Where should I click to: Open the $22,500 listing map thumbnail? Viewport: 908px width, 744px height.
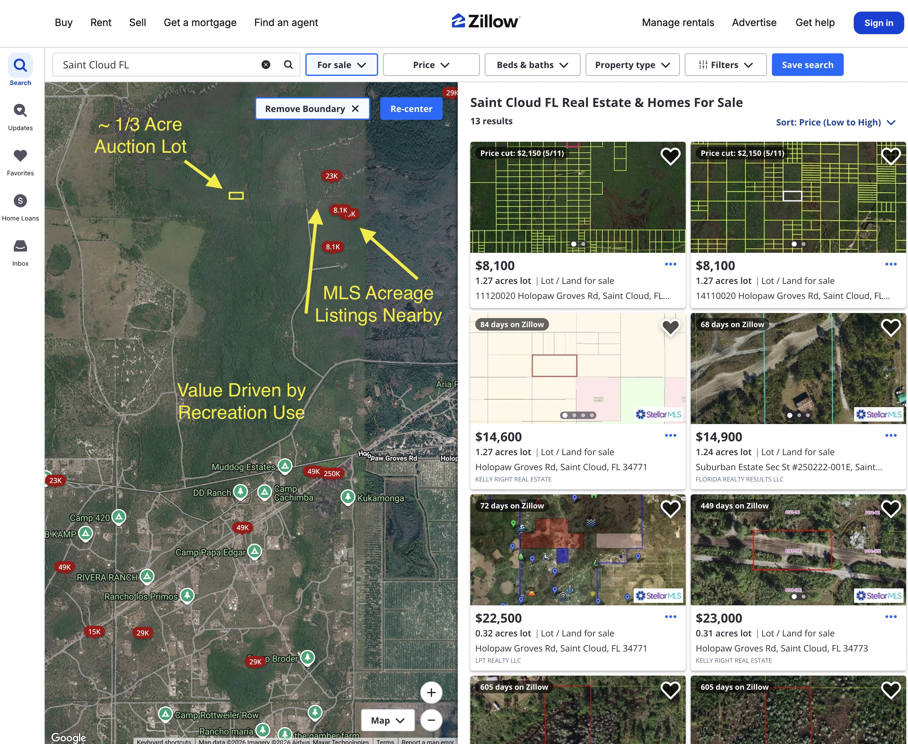click(x=577, y=550)
